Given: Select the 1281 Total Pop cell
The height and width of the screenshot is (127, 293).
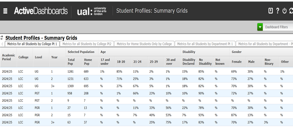Looking at the screenshot, I should click(x=71, y=71).
